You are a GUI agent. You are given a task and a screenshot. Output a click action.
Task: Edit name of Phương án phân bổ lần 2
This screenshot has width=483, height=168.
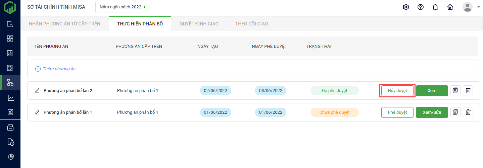pos(37,91)
